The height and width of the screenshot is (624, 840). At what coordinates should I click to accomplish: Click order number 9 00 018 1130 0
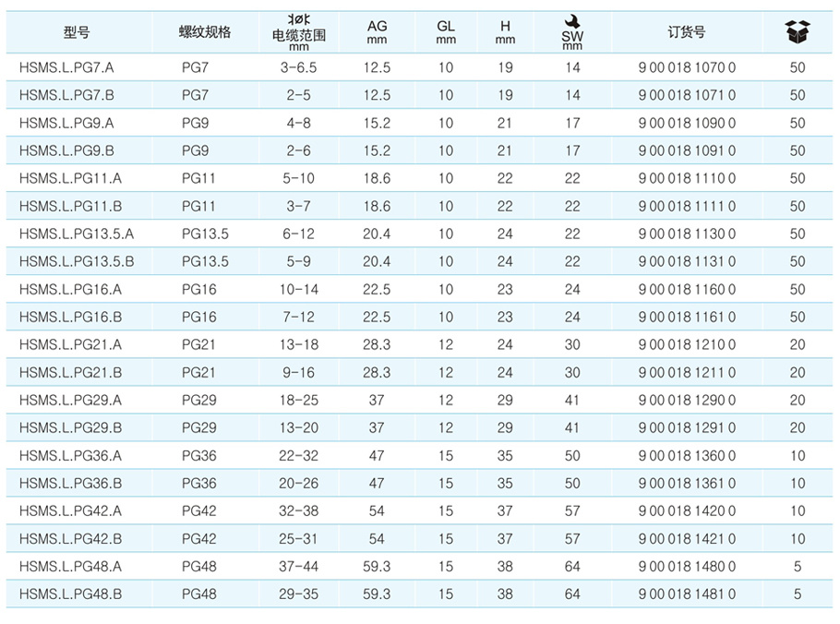click(x=687, y=234)
